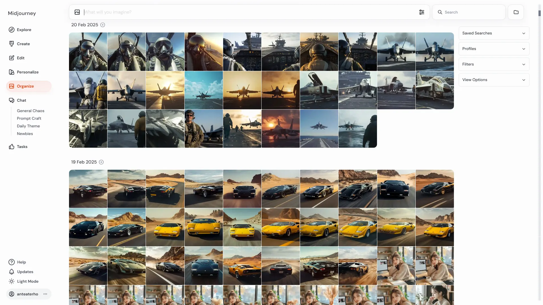Open the Edit menu item
543x305 pixels.
pos(21,58)
